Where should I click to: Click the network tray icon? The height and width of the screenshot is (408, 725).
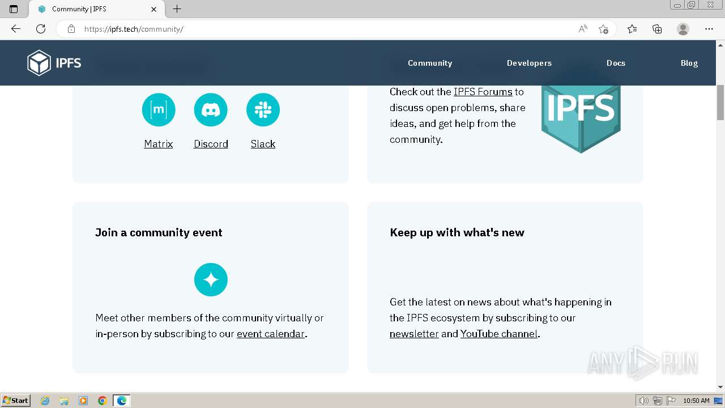(658, 401)
